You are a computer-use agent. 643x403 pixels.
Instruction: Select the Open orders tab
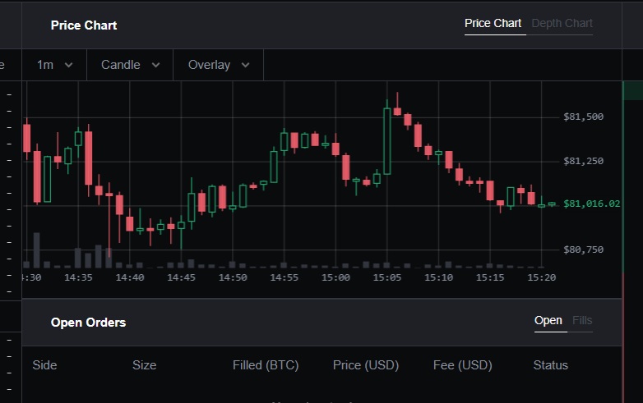(x=548, y=320)
